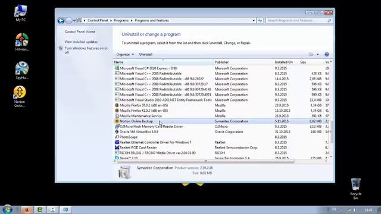
Task: Click the Uninstall toolbar button
Action: 145,54
